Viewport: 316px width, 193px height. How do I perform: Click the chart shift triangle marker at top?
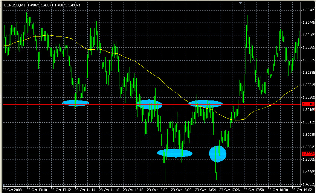pos(241,3)
